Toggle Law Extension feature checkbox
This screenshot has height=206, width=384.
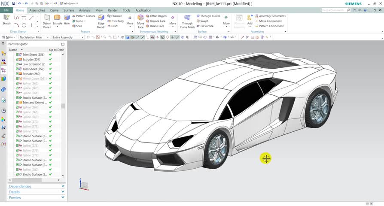click(x=17, y=64)
